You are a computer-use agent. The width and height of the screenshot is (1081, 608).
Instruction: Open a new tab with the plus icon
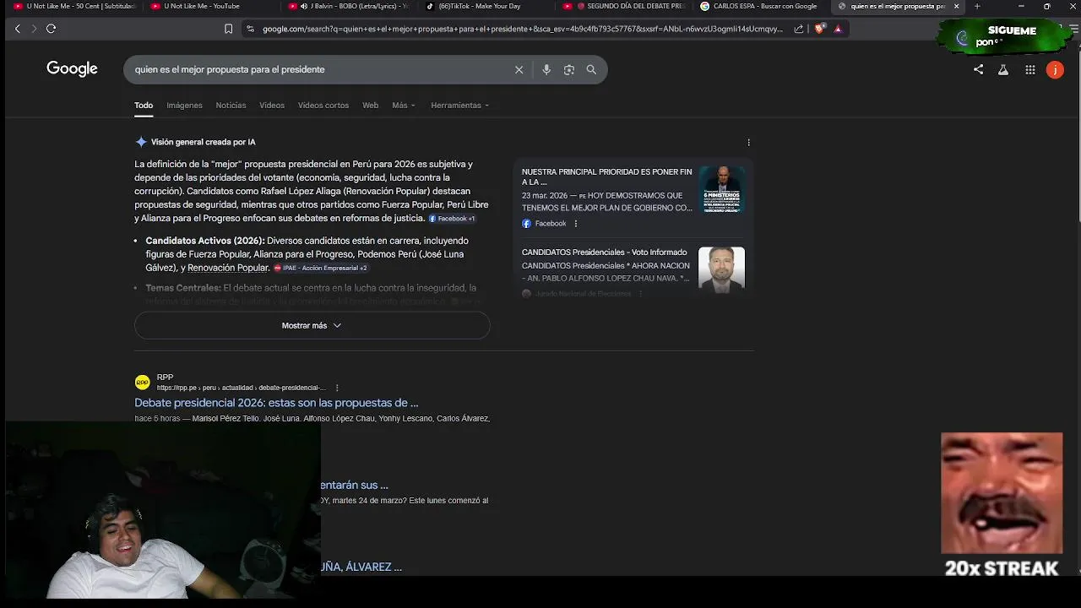point(977,6)
